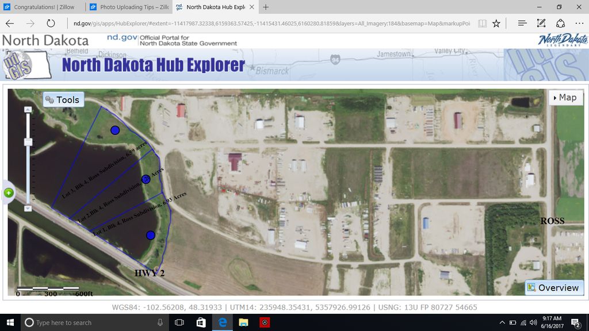This screenshot has height=331, width=589.
Task: Switch to Congratulations Zillow tab
Action: pos(43,7)
